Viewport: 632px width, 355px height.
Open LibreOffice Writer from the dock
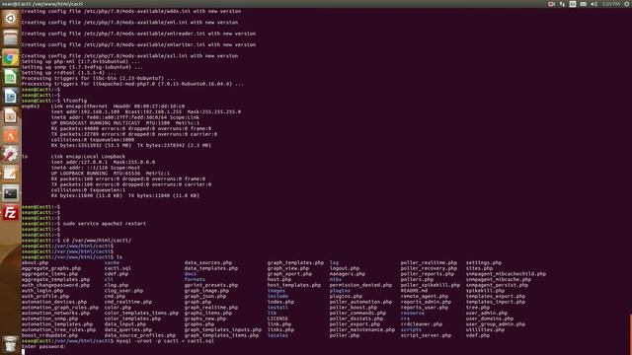click(x=11, y=97)
